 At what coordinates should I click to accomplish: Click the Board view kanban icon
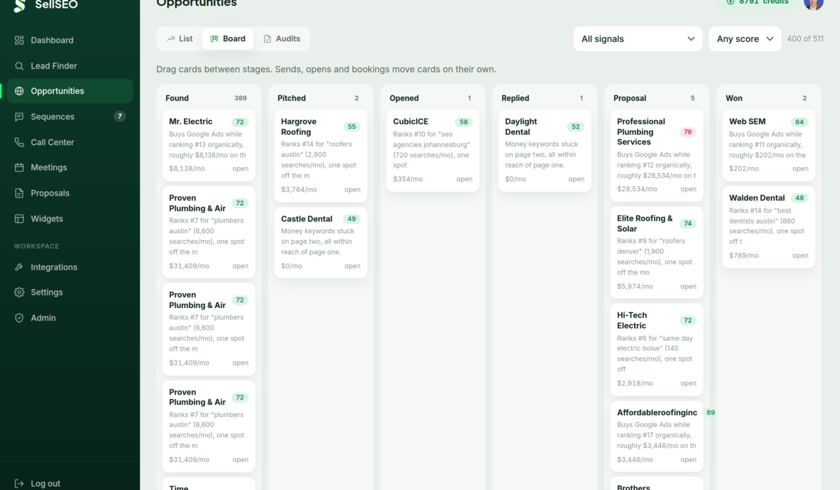click(214, 39)
